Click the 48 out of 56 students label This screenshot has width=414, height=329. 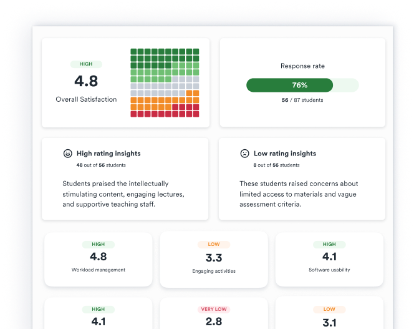[101, 165]
